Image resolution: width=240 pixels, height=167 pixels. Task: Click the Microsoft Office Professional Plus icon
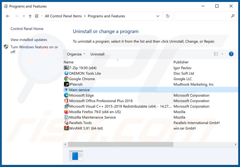tap(66, 101)
